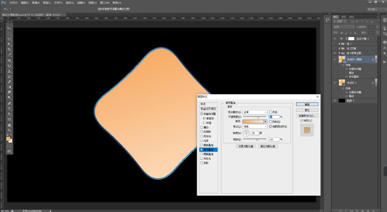Screen dimensions: 387x212
Task: Select the Crop tool
Action: [9, 50]
